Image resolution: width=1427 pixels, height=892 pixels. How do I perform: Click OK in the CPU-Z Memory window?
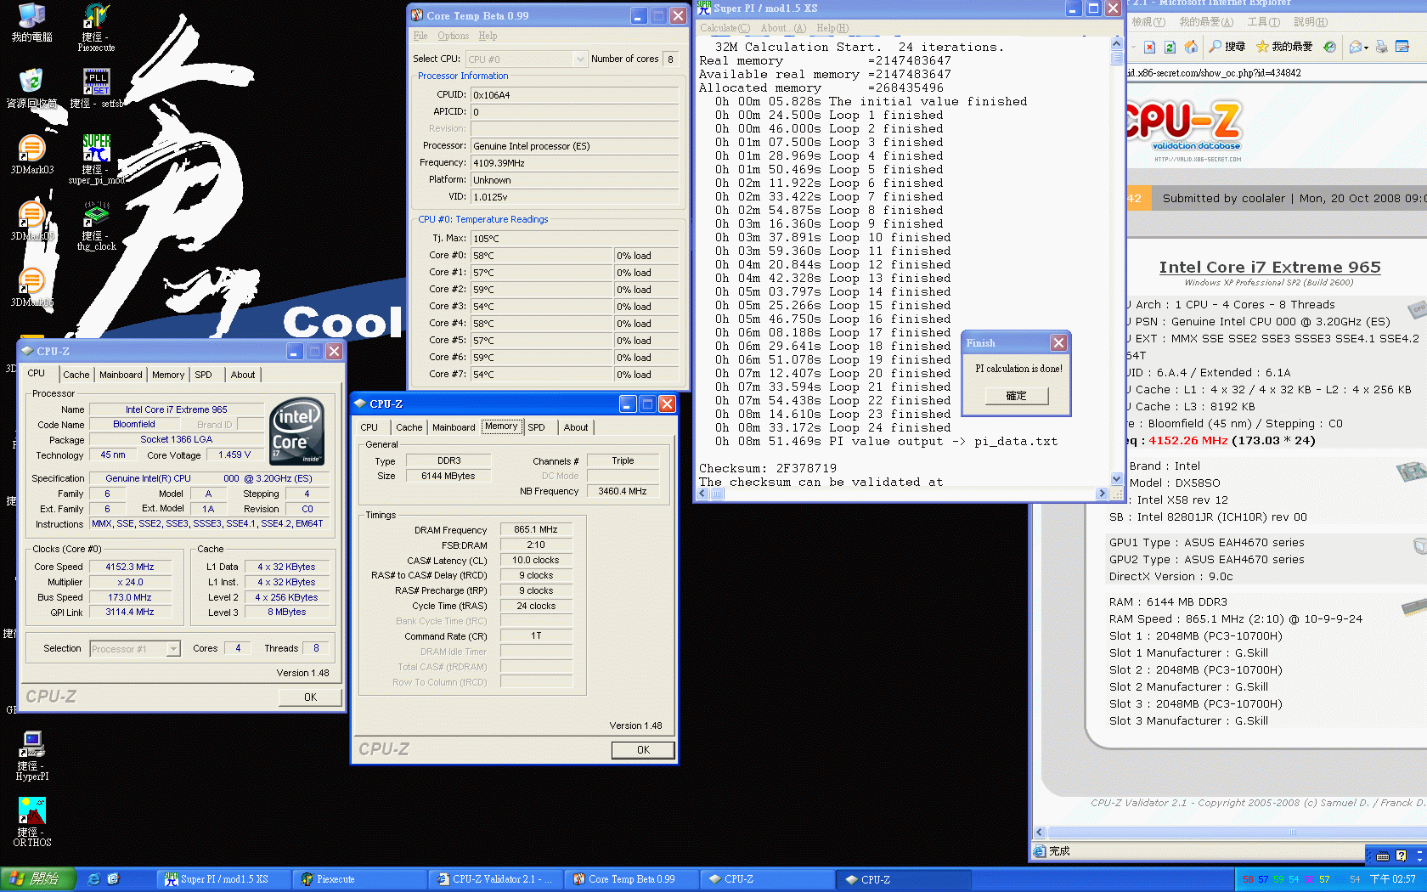[x=643, y=750]
